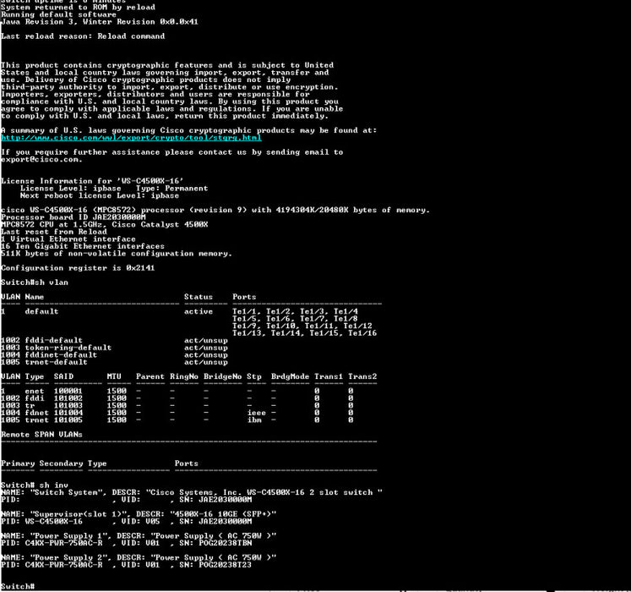Click 'MPC8572 CPU at 1.5GHz' line
The height and width of the screenshot is (592, 631).
coord(104,224)
